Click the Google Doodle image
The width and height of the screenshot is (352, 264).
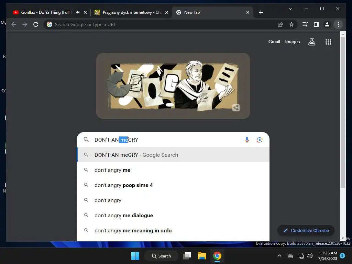[x=173, y=86]
